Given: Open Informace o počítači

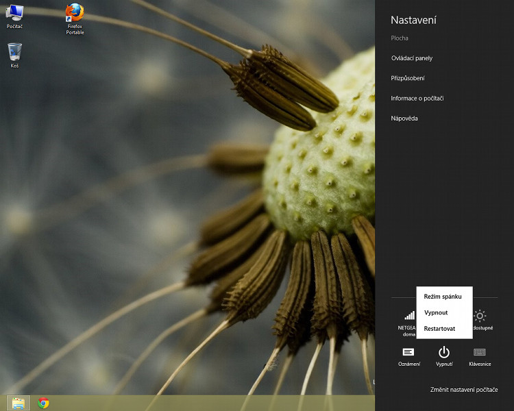Looking at the screenshot, I should click(417, 99).
